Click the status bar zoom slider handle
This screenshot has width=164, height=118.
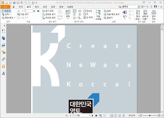pos(150,115)
